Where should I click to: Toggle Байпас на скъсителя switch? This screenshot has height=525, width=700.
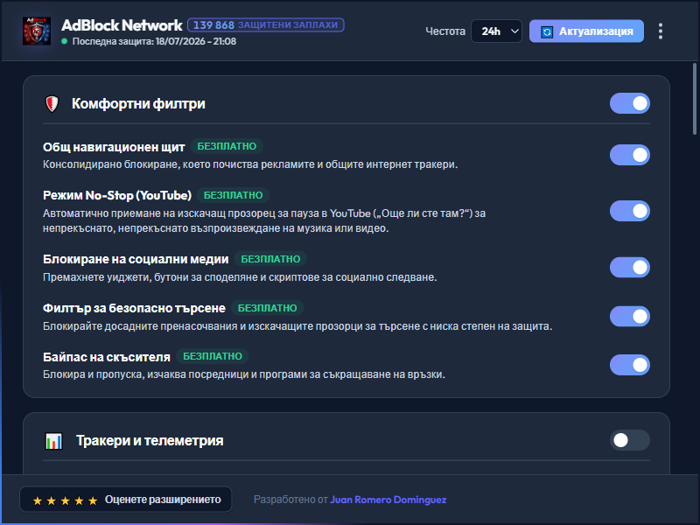click(629, 365)
